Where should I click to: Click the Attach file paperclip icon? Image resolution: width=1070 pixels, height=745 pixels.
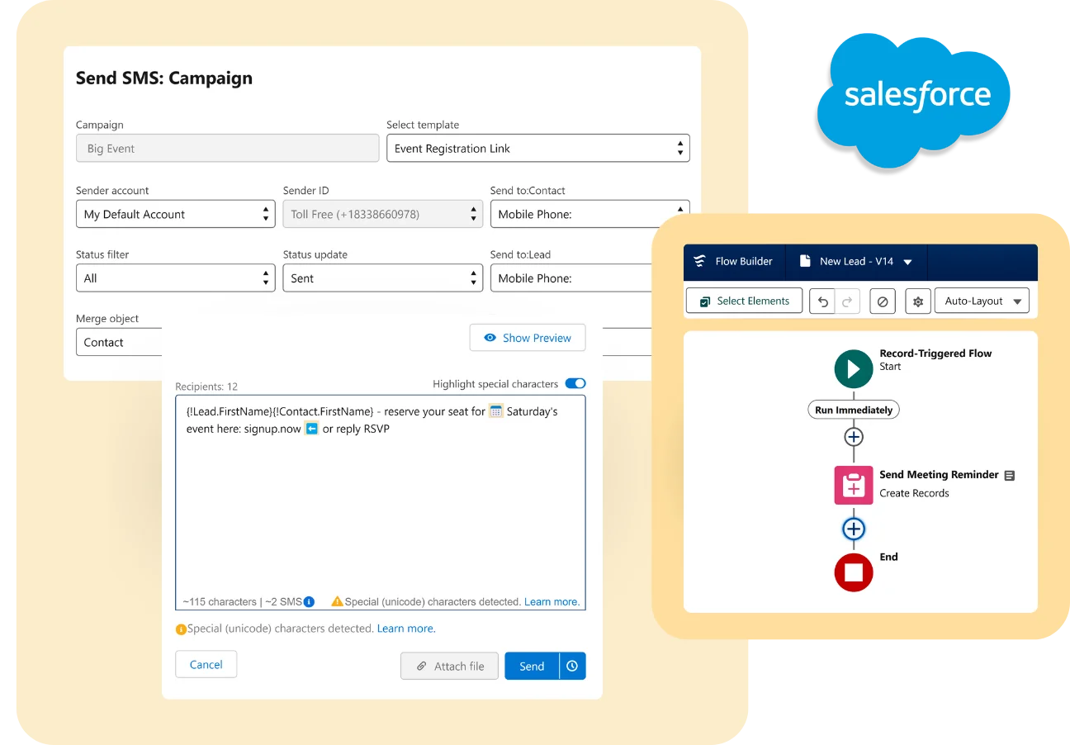click(x=421, y=666)
